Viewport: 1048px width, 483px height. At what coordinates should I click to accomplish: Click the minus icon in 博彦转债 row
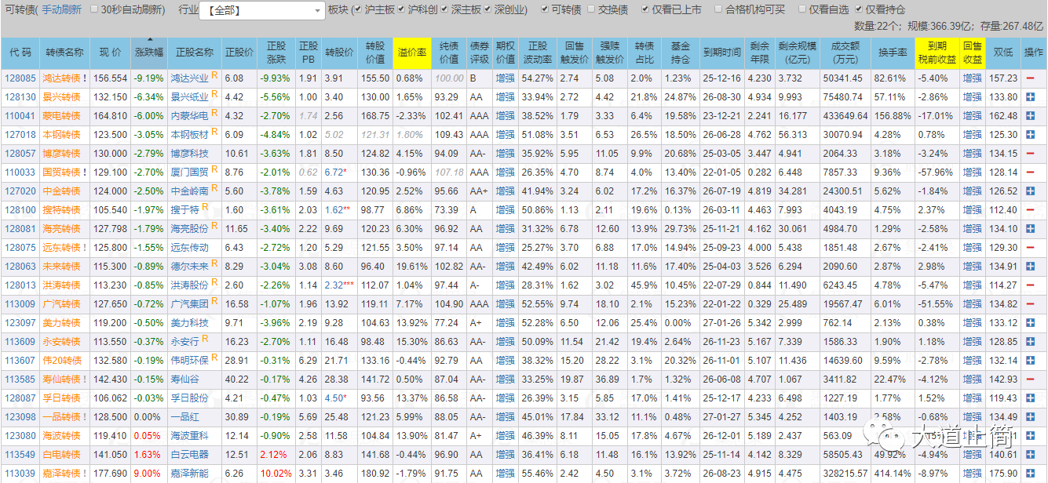point(1030,154)
